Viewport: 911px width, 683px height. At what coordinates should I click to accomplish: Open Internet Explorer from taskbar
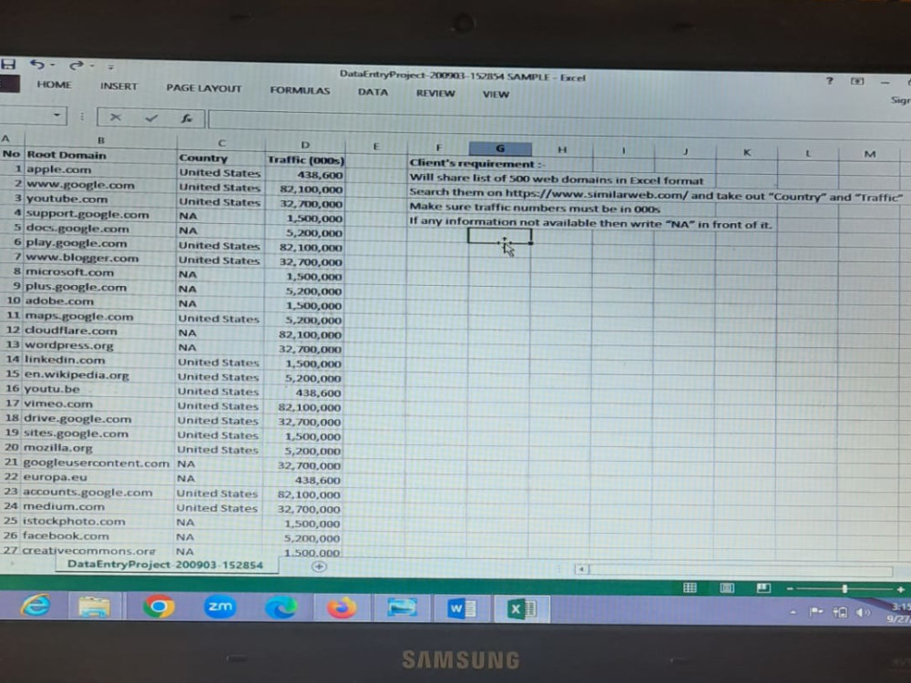click(x=36, y=606)
